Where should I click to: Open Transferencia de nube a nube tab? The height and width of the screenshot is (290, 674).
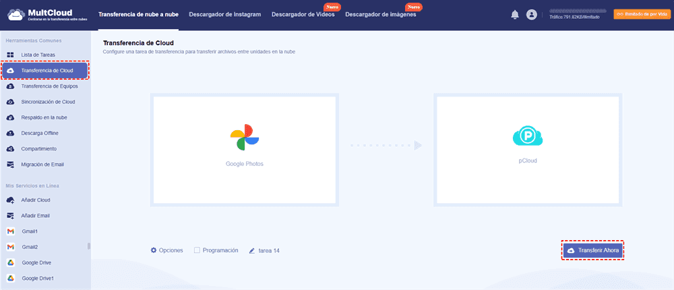[x=138, y=15]
